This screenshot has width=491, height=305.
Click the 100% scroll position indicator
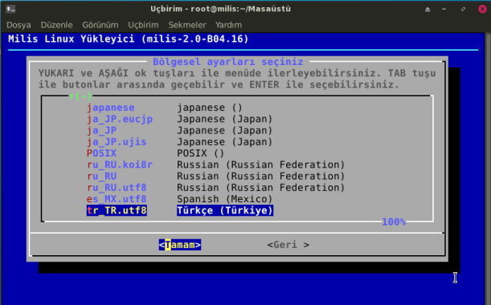coord(394,222)
